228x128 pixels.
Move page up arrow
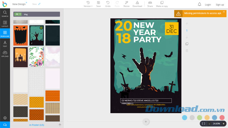coord(187,24)
